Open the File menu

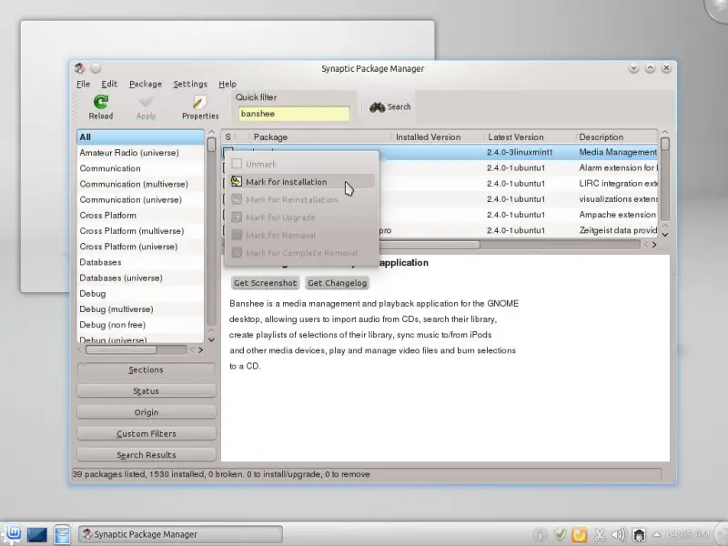coord(84,84)
